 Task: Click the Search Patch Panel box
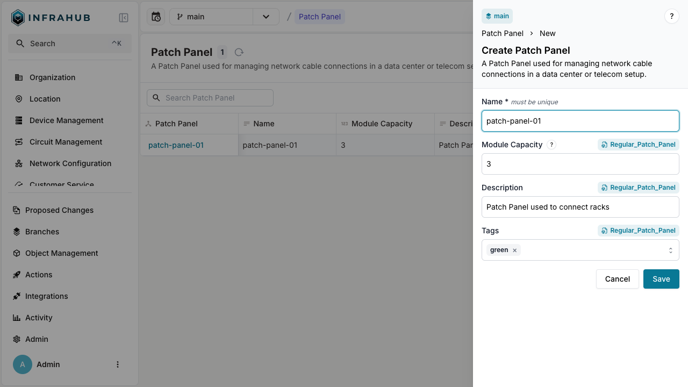coord(210,98)
